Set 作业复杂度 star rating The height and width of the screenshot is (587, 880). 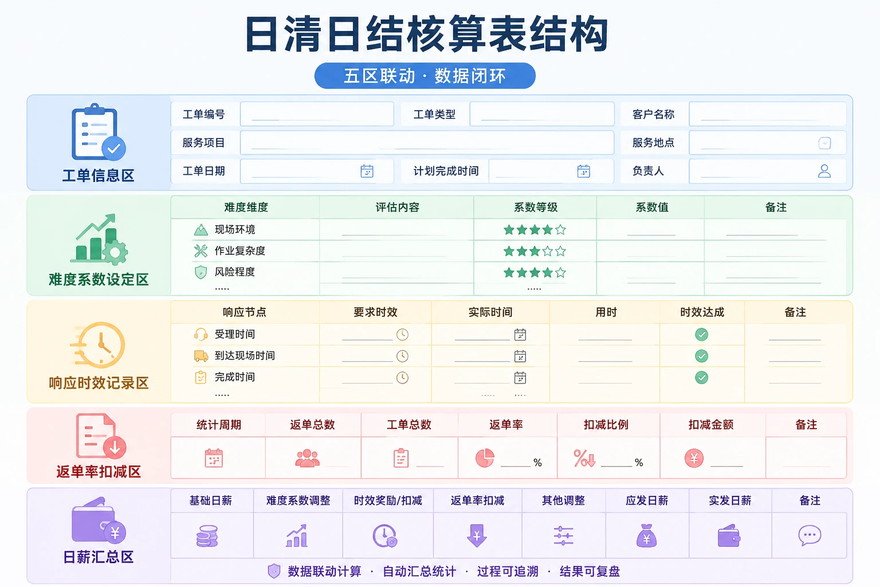pyautogui.click(x=535, y=251)
